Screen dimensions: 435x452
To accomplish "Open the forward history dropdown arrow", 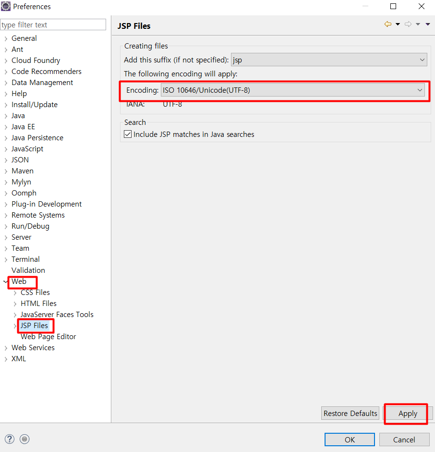I will (418, 24).
